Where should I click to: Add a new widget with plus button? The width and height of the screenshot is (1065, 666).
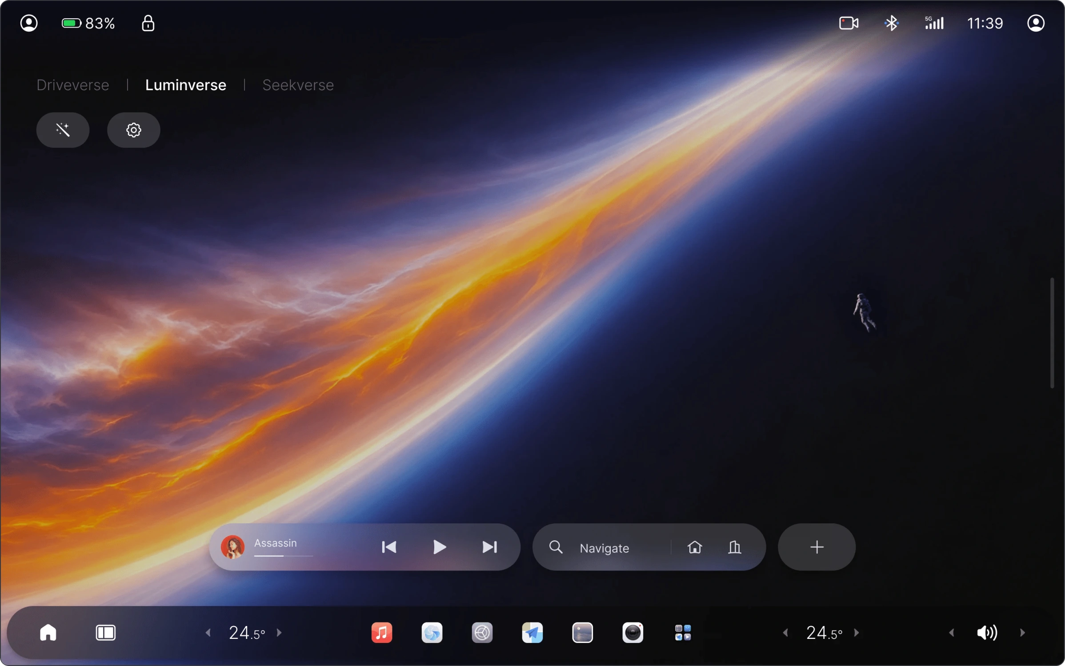817,547
